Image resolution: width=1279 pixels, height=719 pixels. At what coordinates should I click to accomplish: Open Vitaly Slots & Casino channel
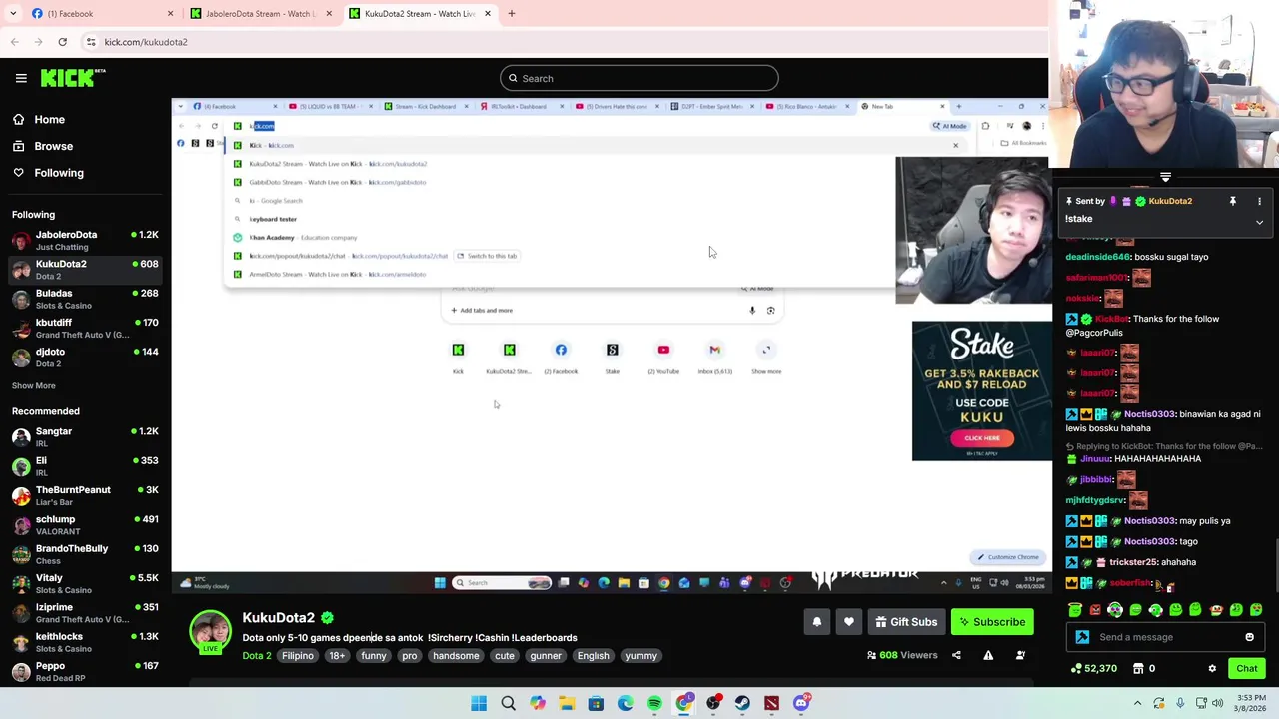[x=85, y=584]
